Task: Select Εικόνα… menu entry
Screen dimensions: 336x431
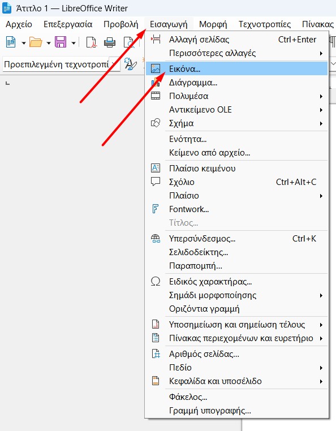Action: [236, 68]
